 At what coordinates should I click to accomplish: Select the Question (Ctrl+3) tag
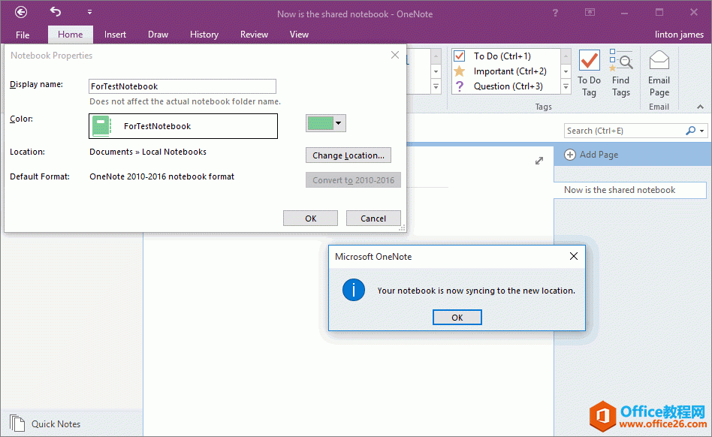click(x=460, y=86)
